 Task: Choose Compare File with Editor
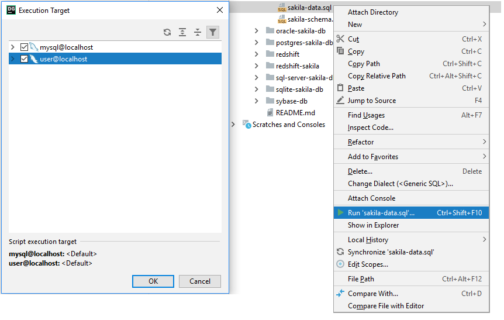coord(412,306)
